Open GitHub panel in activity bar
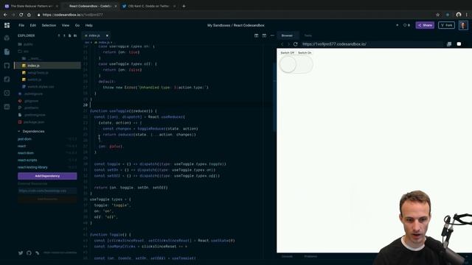 coord(7,66)
